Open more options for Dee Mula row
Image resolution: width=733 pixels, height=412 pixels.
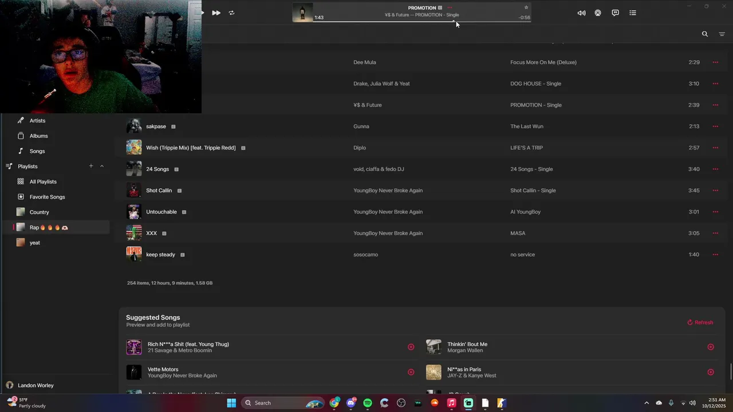pyautogui.click(x=715, y=62)
